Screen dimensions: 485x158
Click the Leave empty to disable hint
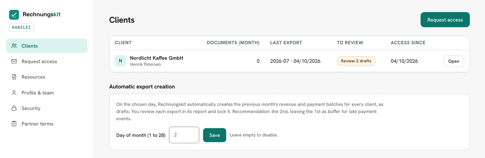coord(254,135)
